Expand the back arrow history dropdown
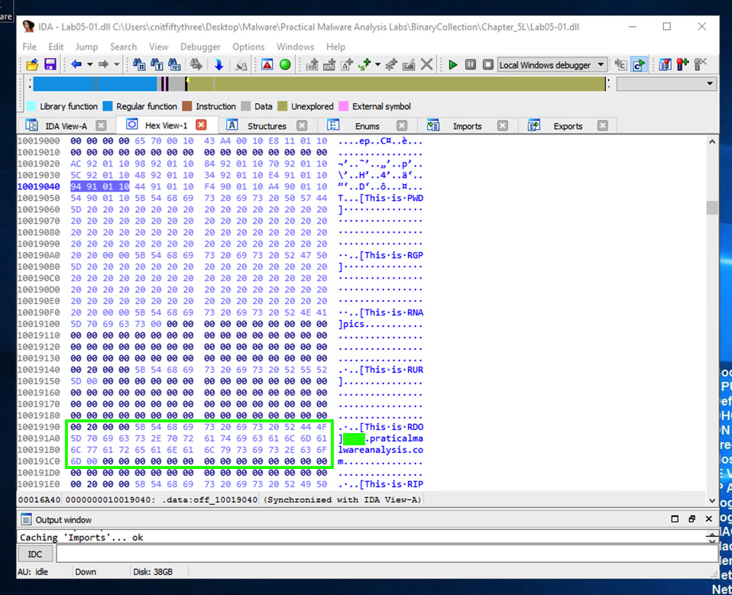Screen dimensions: 732x595 tap(89, 65)
